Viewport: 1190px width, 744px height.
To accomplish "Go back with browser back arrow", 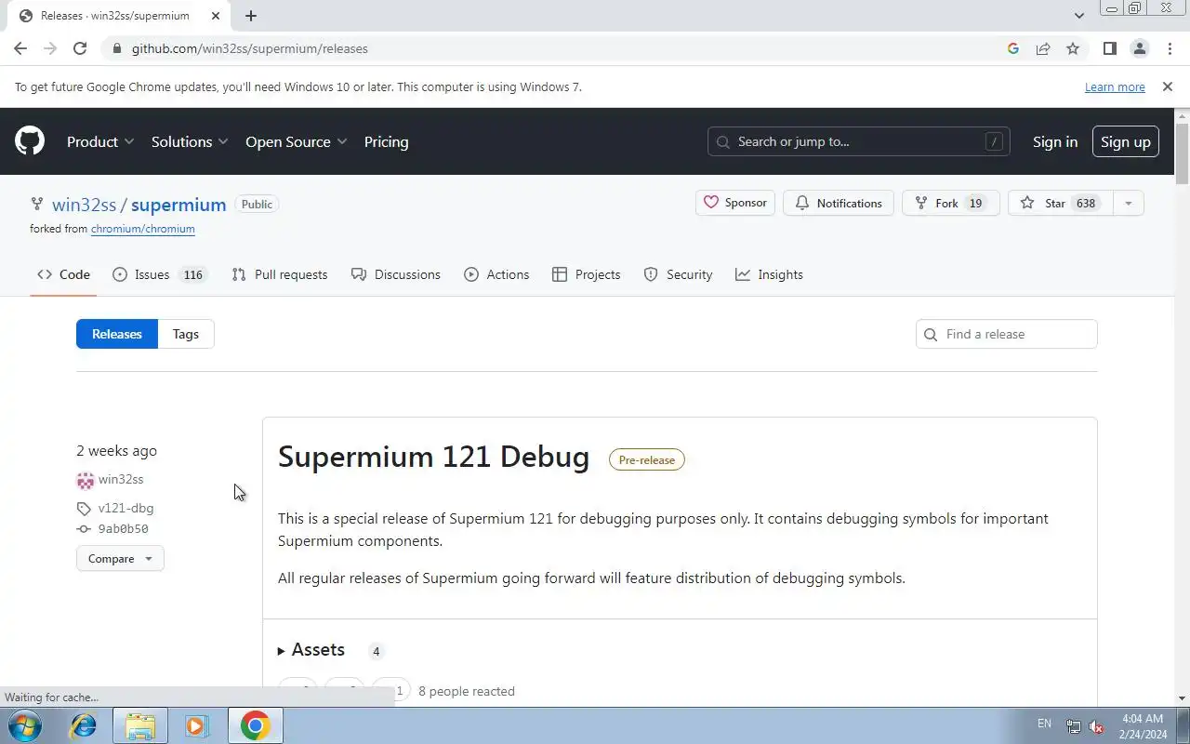I will pyautogui.click(x=20, y=48).
